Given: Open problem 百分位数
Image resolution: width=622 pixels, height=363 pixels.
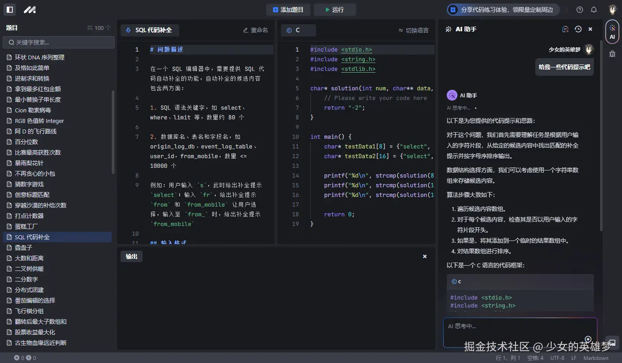Looking at the screenshot, I should (x=57, y=142).
